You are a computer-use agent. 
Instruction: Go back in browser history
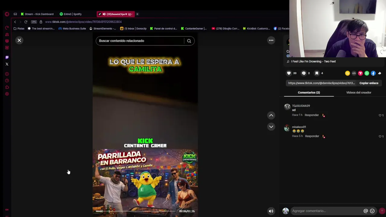(15, 22)
